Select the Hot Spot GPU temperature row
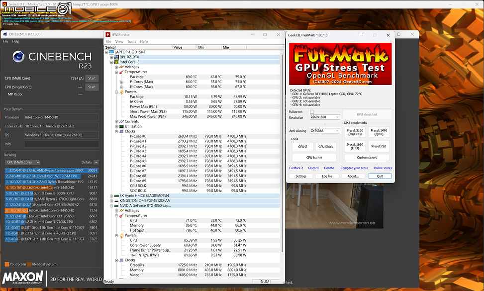484x291 pixels. coord(192,230)
